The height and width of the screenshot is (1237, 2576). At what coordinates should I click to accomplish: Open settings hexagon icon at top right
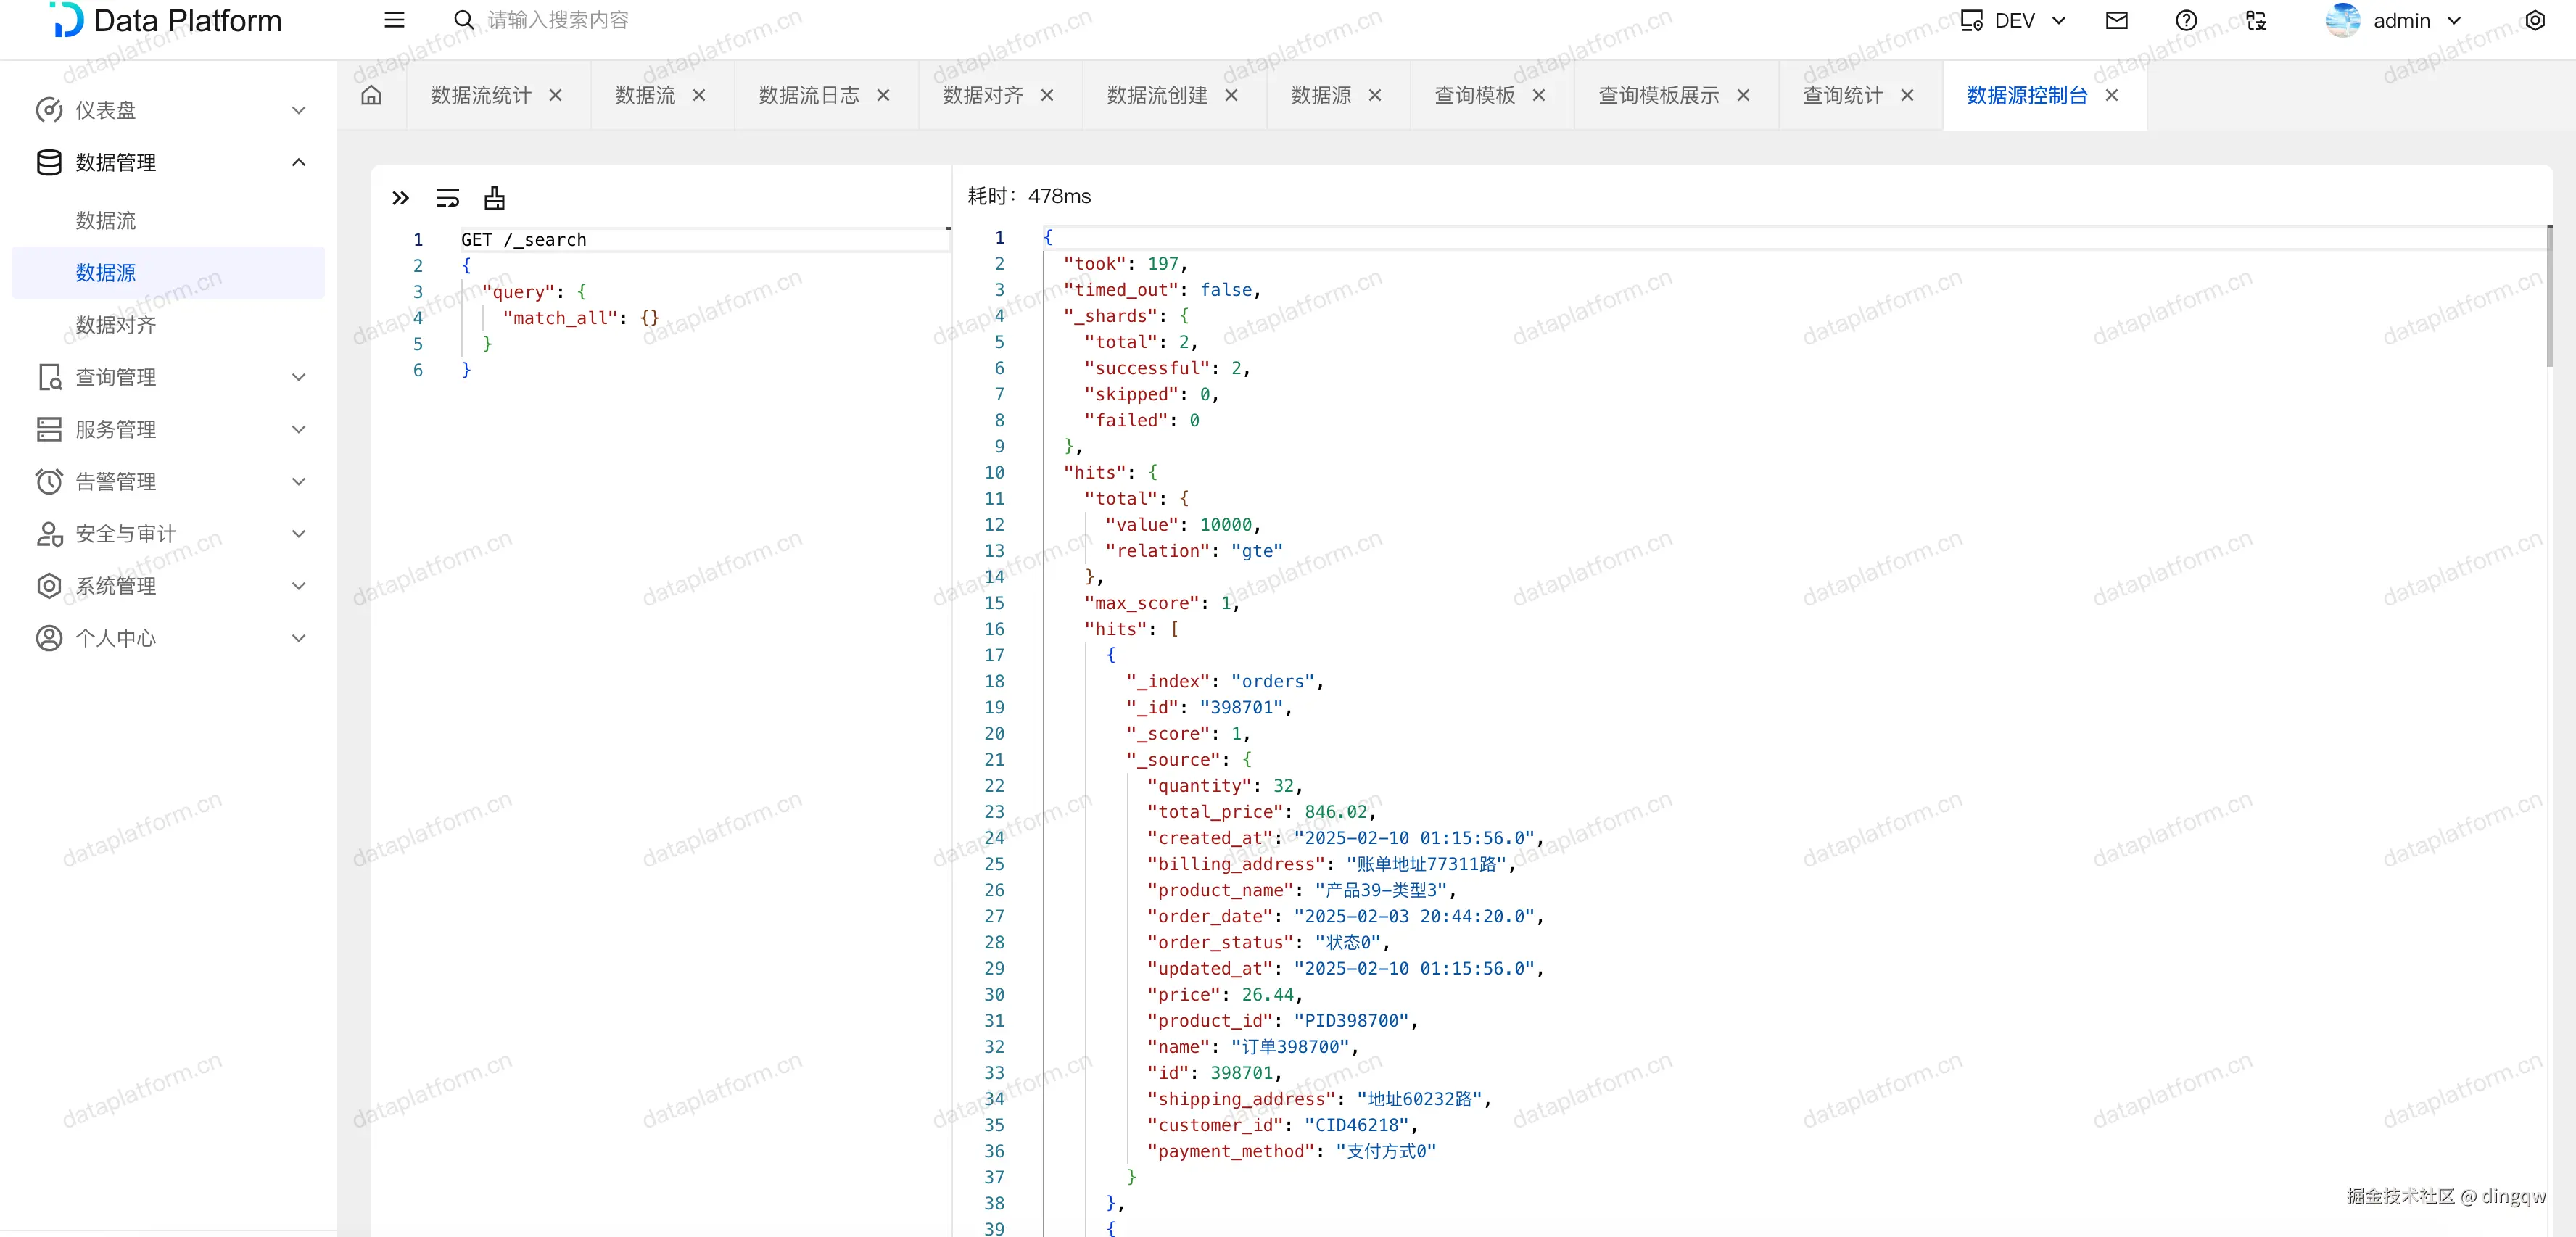pyautogui.click(x=2534, y=20)
